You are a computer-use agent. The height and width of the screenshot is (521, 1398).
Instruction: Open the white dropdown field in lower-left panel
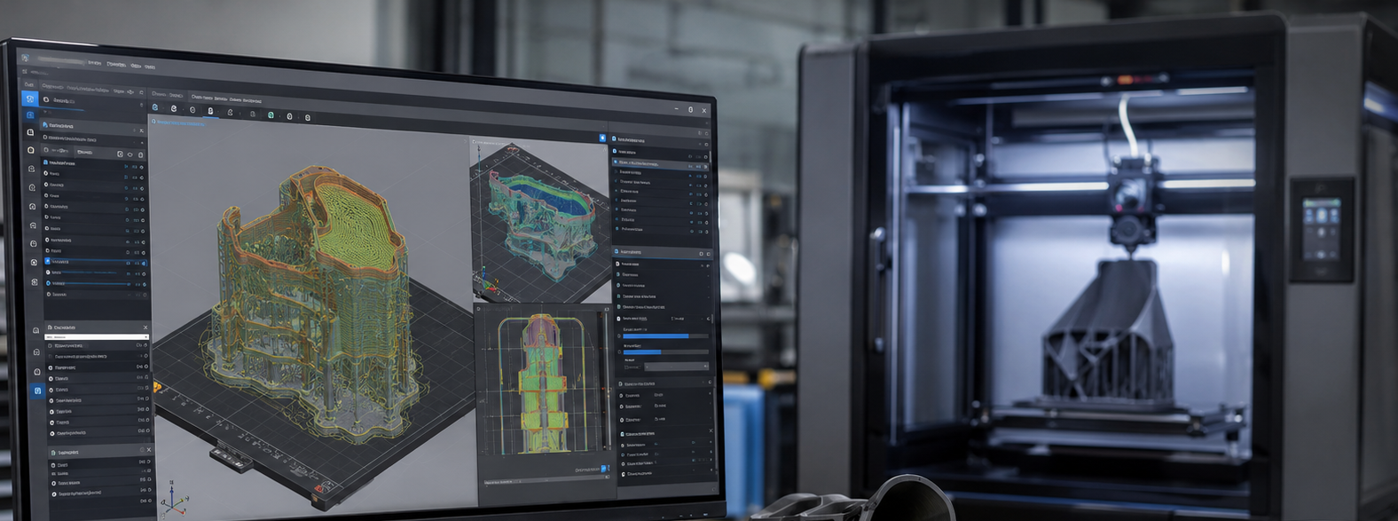96,337
